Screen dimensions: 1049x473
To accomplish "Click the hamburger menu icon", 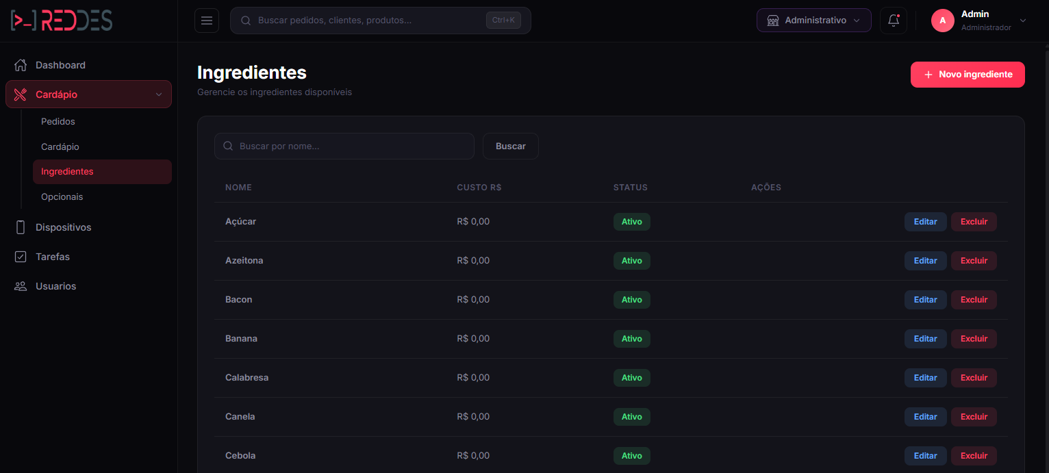I will coord(206,21).
